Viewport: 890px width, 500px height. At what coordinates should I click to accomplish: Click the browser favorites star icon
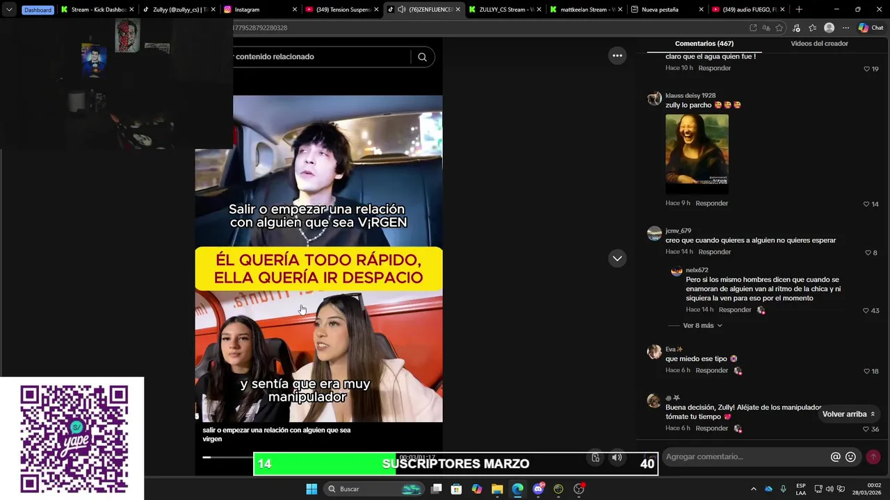pos(779,28)
